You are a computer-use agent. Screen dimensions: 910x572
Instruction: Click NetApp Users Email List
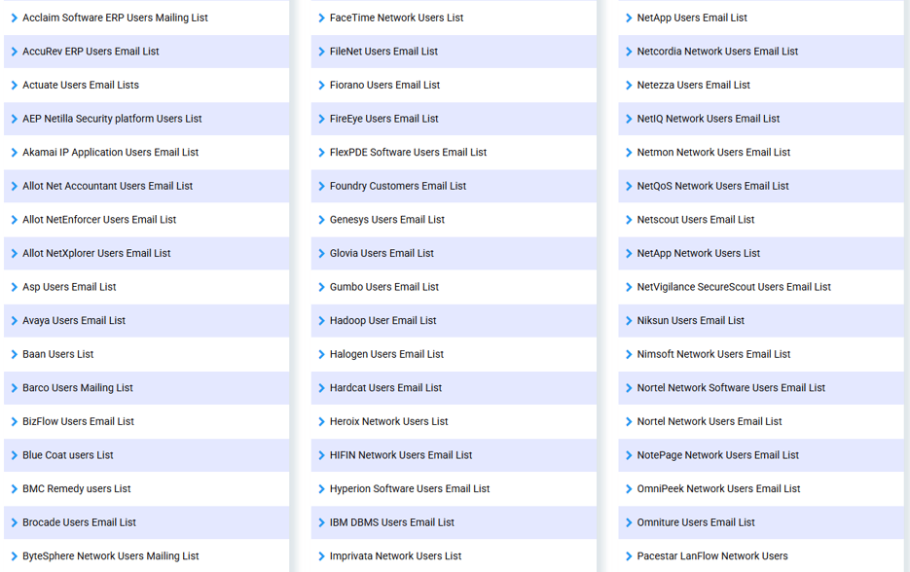click(692, 18)
